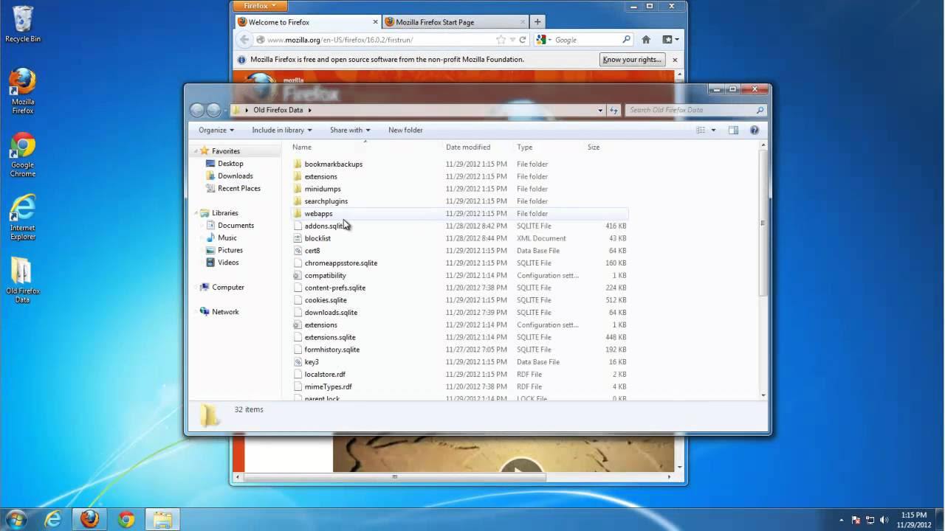
Task: Launch Chrome from the taskbar
Action: (126, 519)
